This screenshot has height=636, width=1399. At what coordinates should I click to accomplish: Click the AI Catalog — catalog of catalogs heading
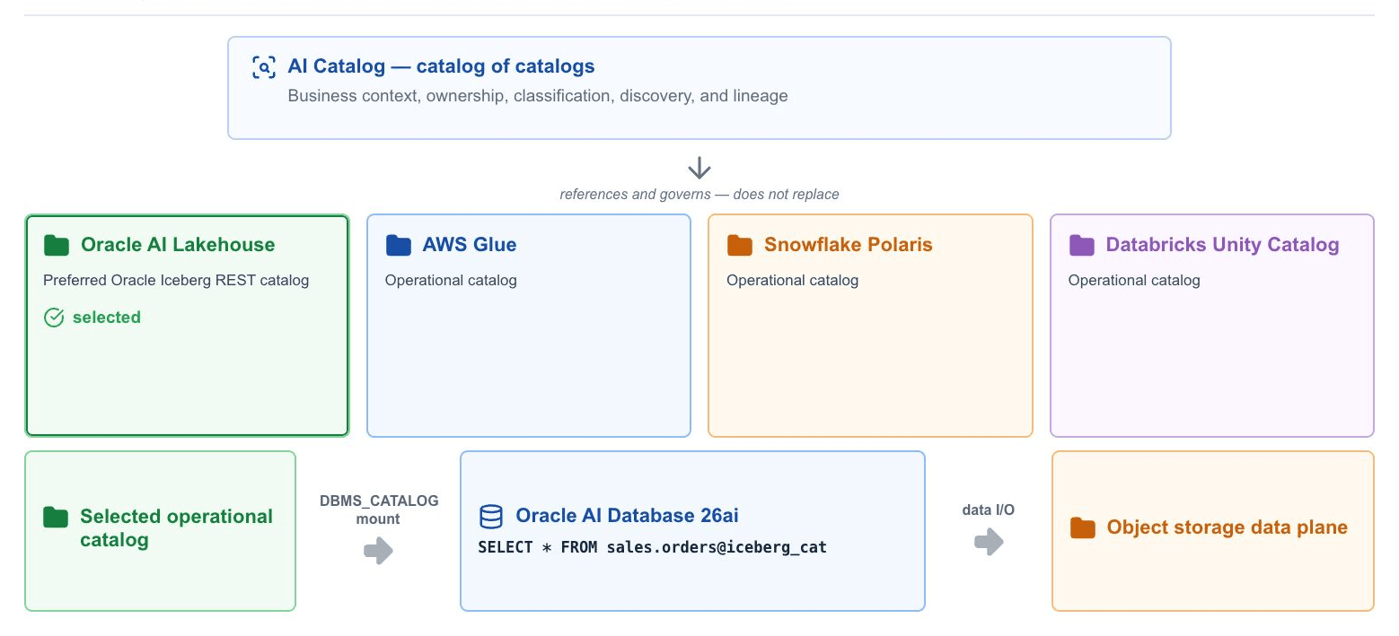coord(441,66)
